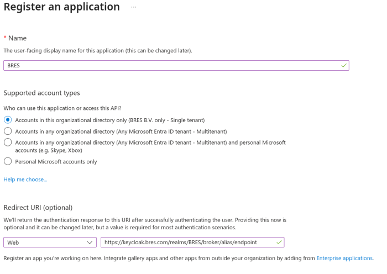Click the Redirect URI input field
The height and width of the screenshot is (274, 387).
coord(192,243)
